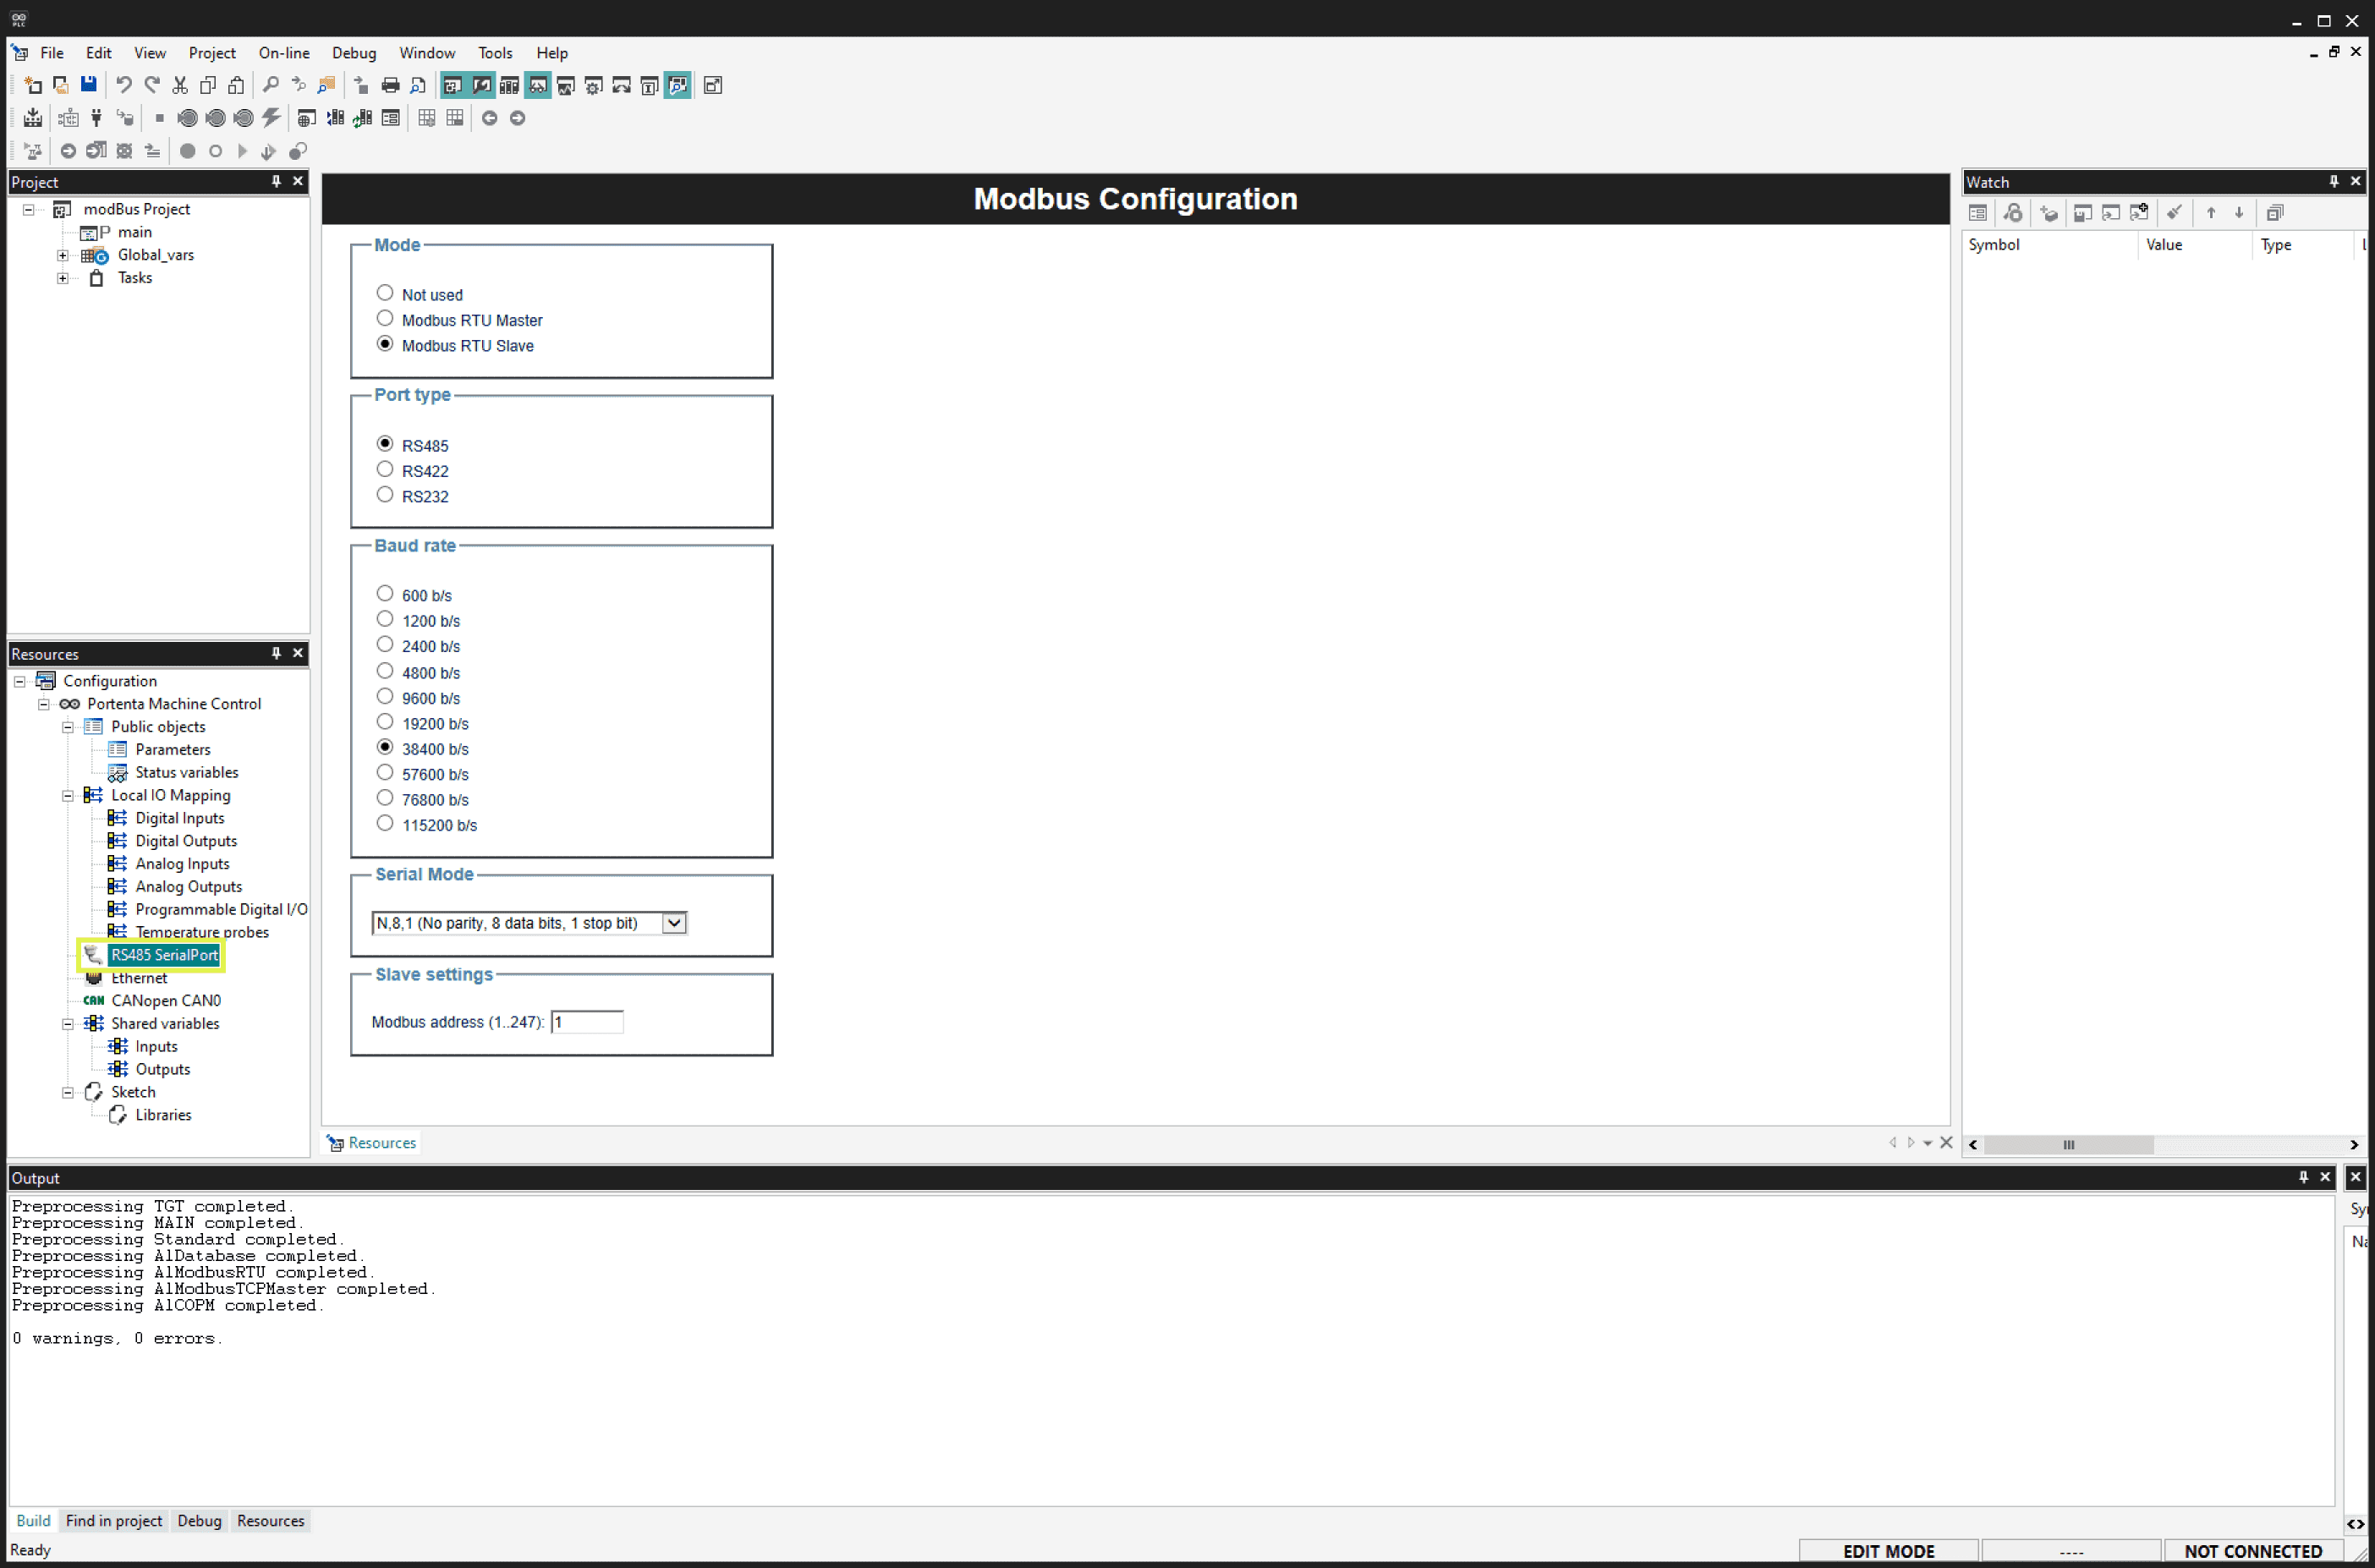2375x1568 pixels.
Task: Click the scissors Cut icon
Action: coord(180,85)
